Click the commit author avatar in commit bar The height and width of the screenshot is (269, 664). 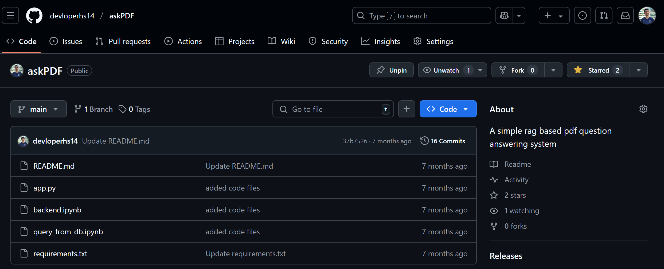click(x=23, y=141)
